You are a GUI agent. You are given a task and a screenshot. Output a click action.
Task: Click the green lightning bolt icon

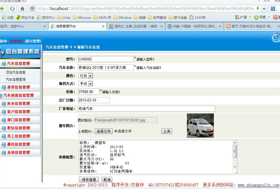(258, 8)
